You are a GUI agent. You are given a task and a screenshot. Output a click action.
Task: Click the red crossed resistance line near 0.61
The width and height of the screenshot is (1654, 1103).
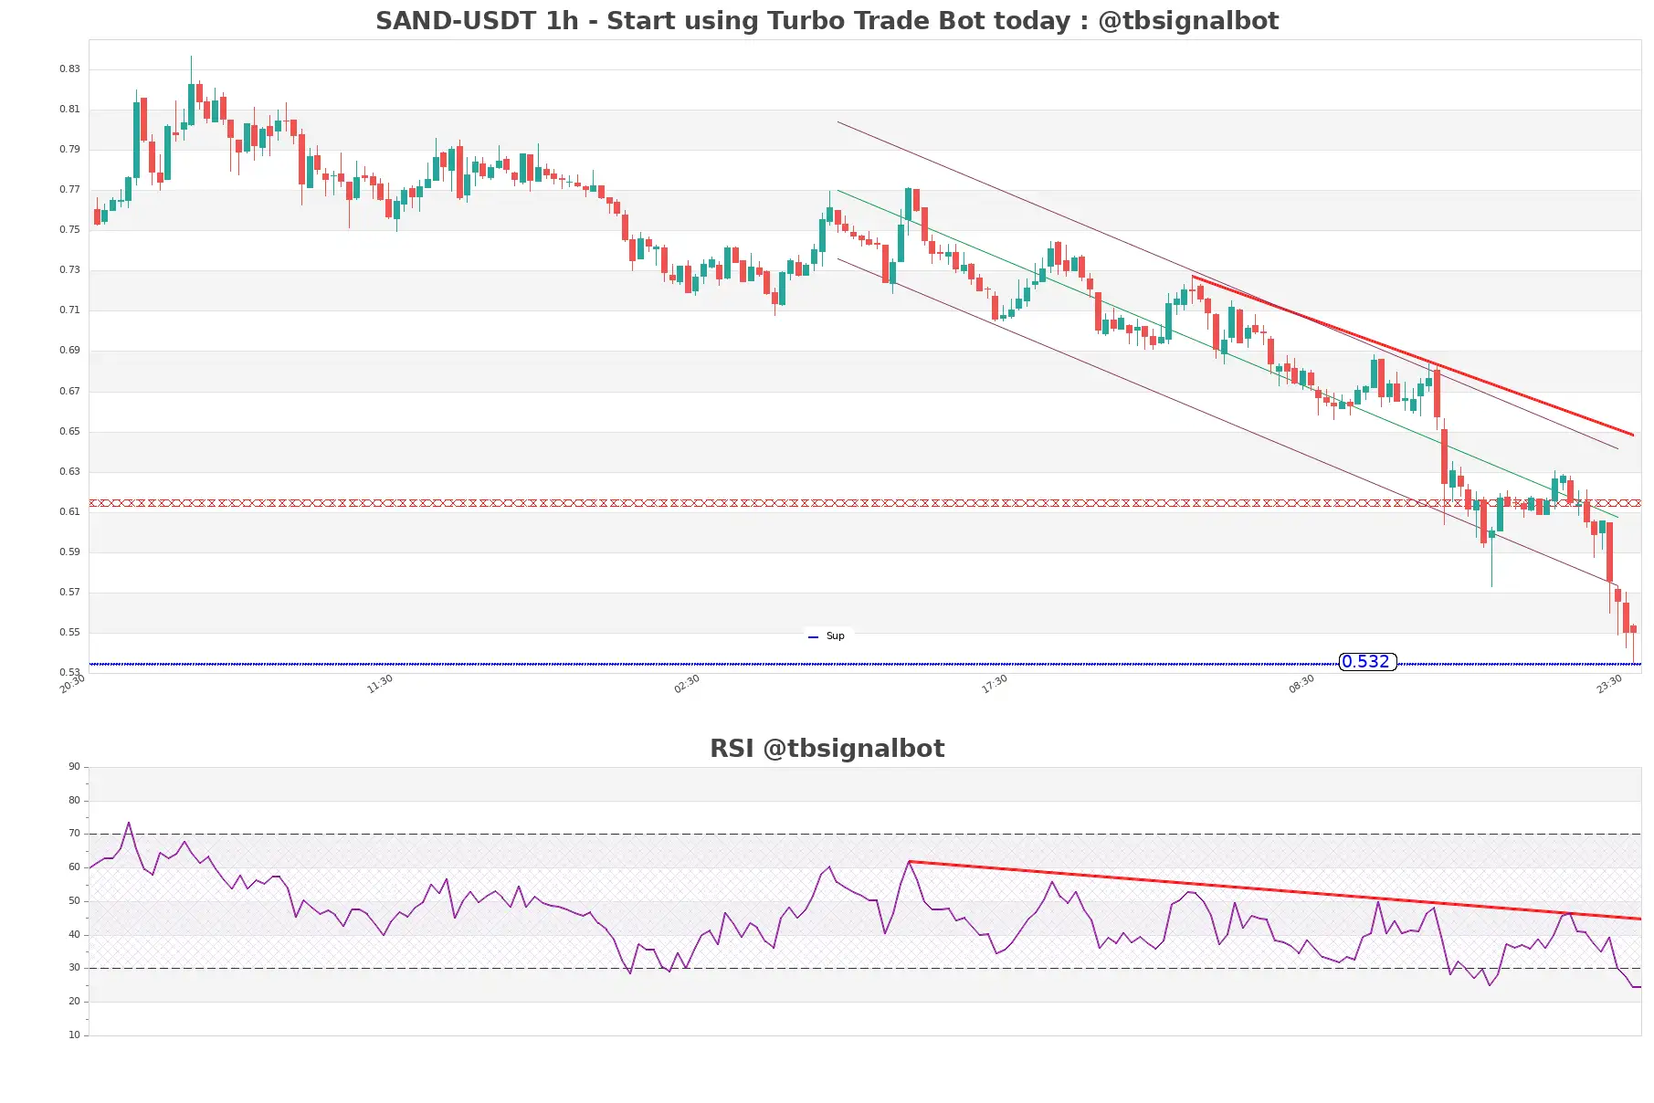tap(865, 503)
